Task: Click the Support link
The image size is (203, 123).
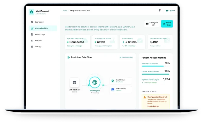Action: (170, 10)
